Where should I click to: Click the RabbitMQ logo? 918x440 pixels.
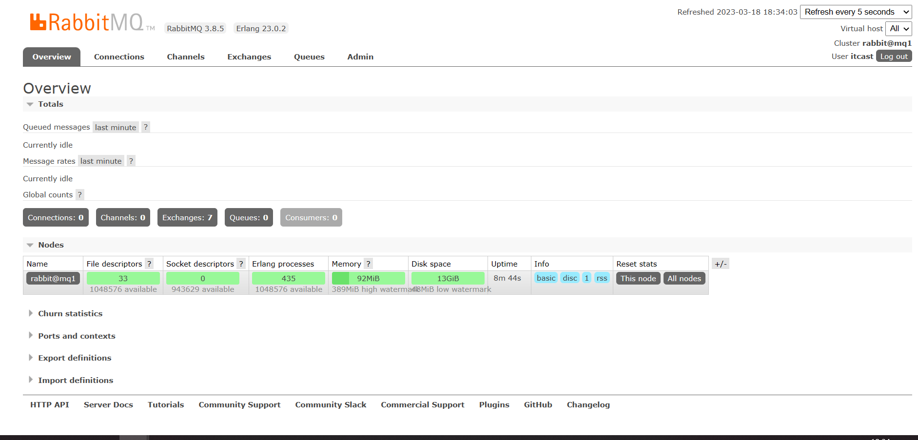point(92,23)
